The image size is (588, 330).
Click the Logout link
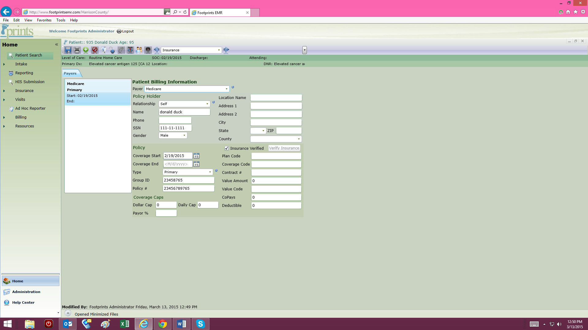coord(127,31)
